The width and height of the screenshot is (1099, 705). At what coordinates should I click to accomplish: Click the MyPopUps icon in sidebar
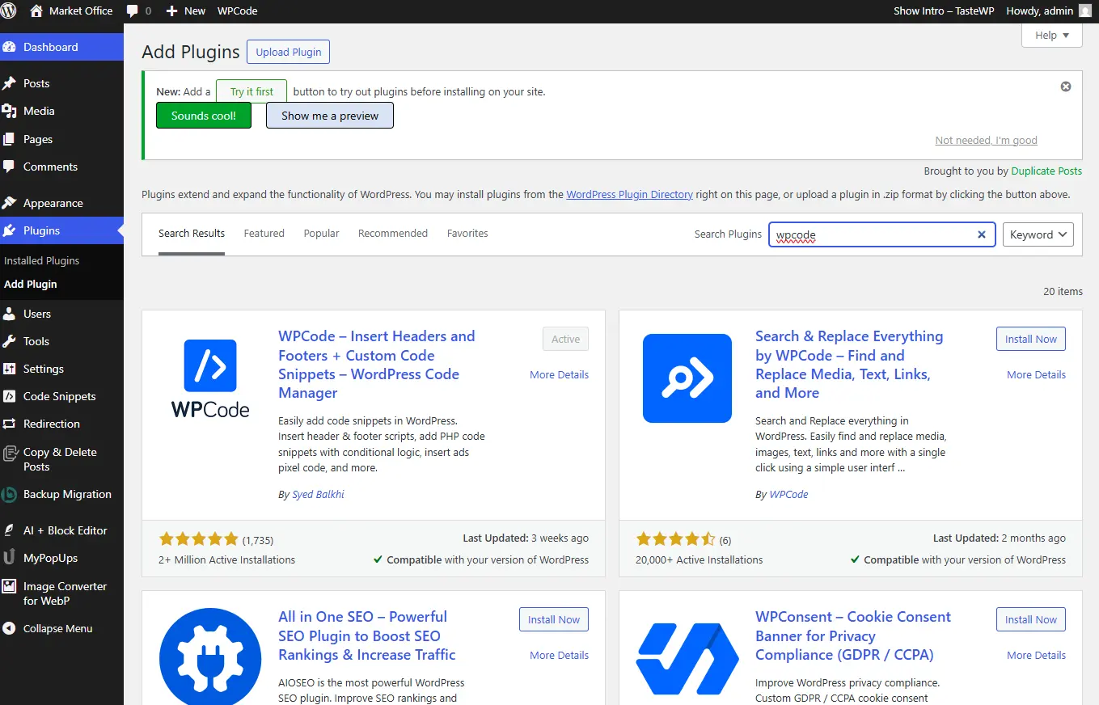coord(10,558)
